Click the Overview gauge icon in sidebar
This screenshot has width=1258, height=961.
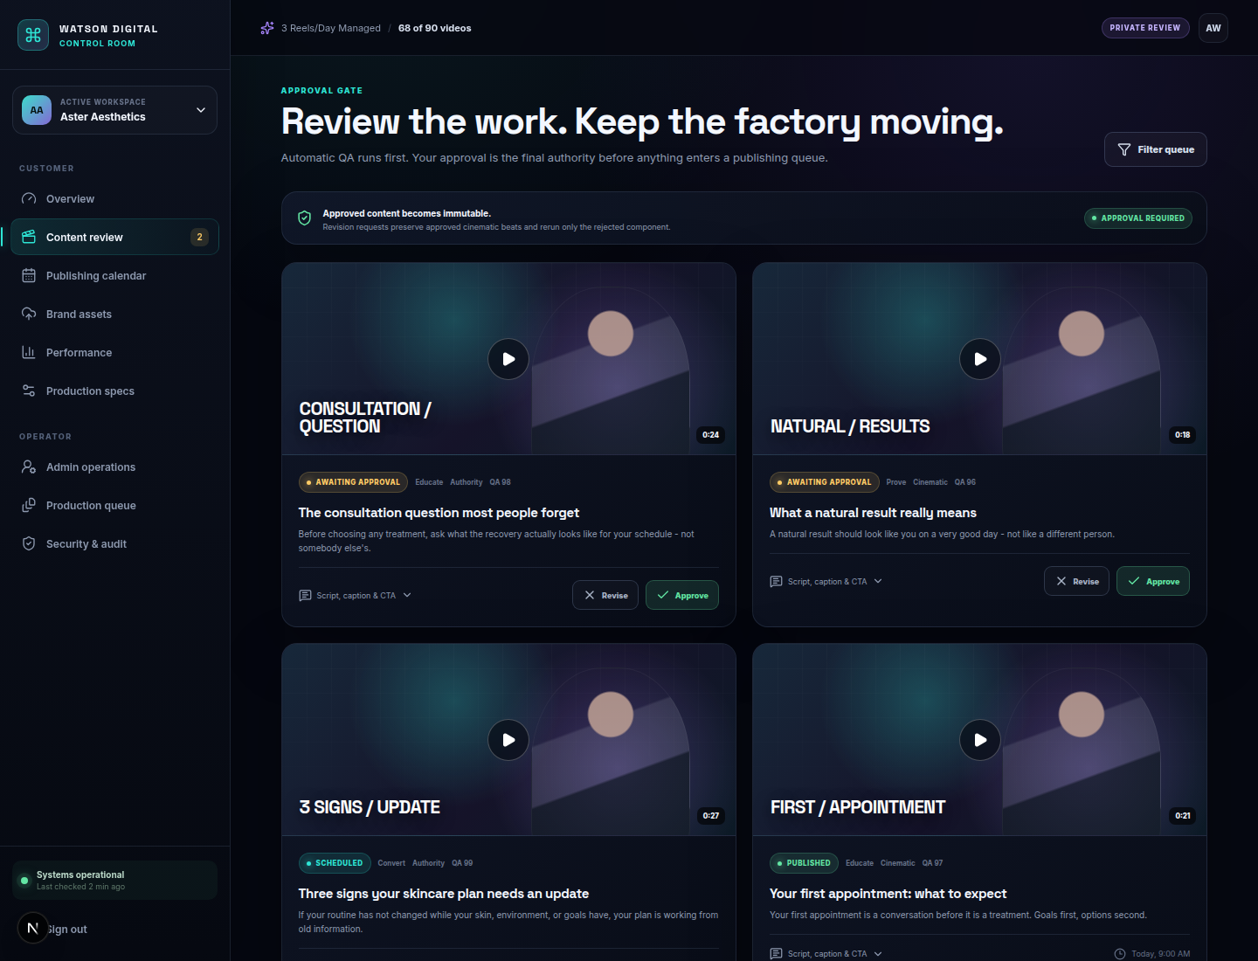pos(29,198)
